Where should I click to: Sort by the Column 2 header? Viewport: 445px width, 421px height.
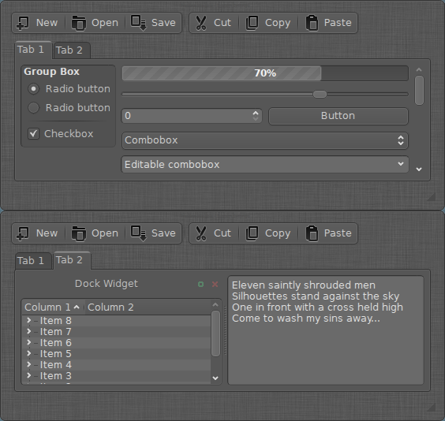tap(110, 307)
